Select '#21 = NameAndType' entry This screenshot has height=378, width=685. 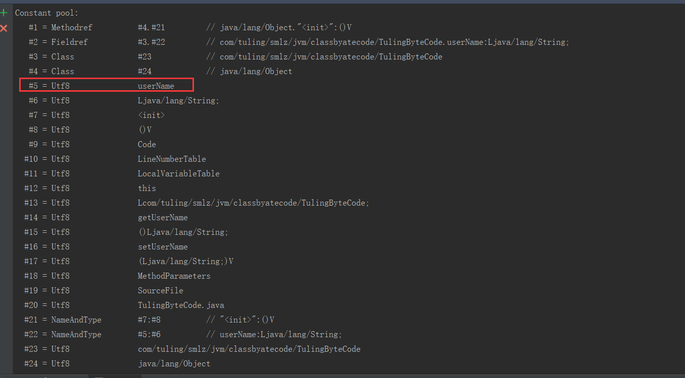pyautogui.click(x=63, y=320)
